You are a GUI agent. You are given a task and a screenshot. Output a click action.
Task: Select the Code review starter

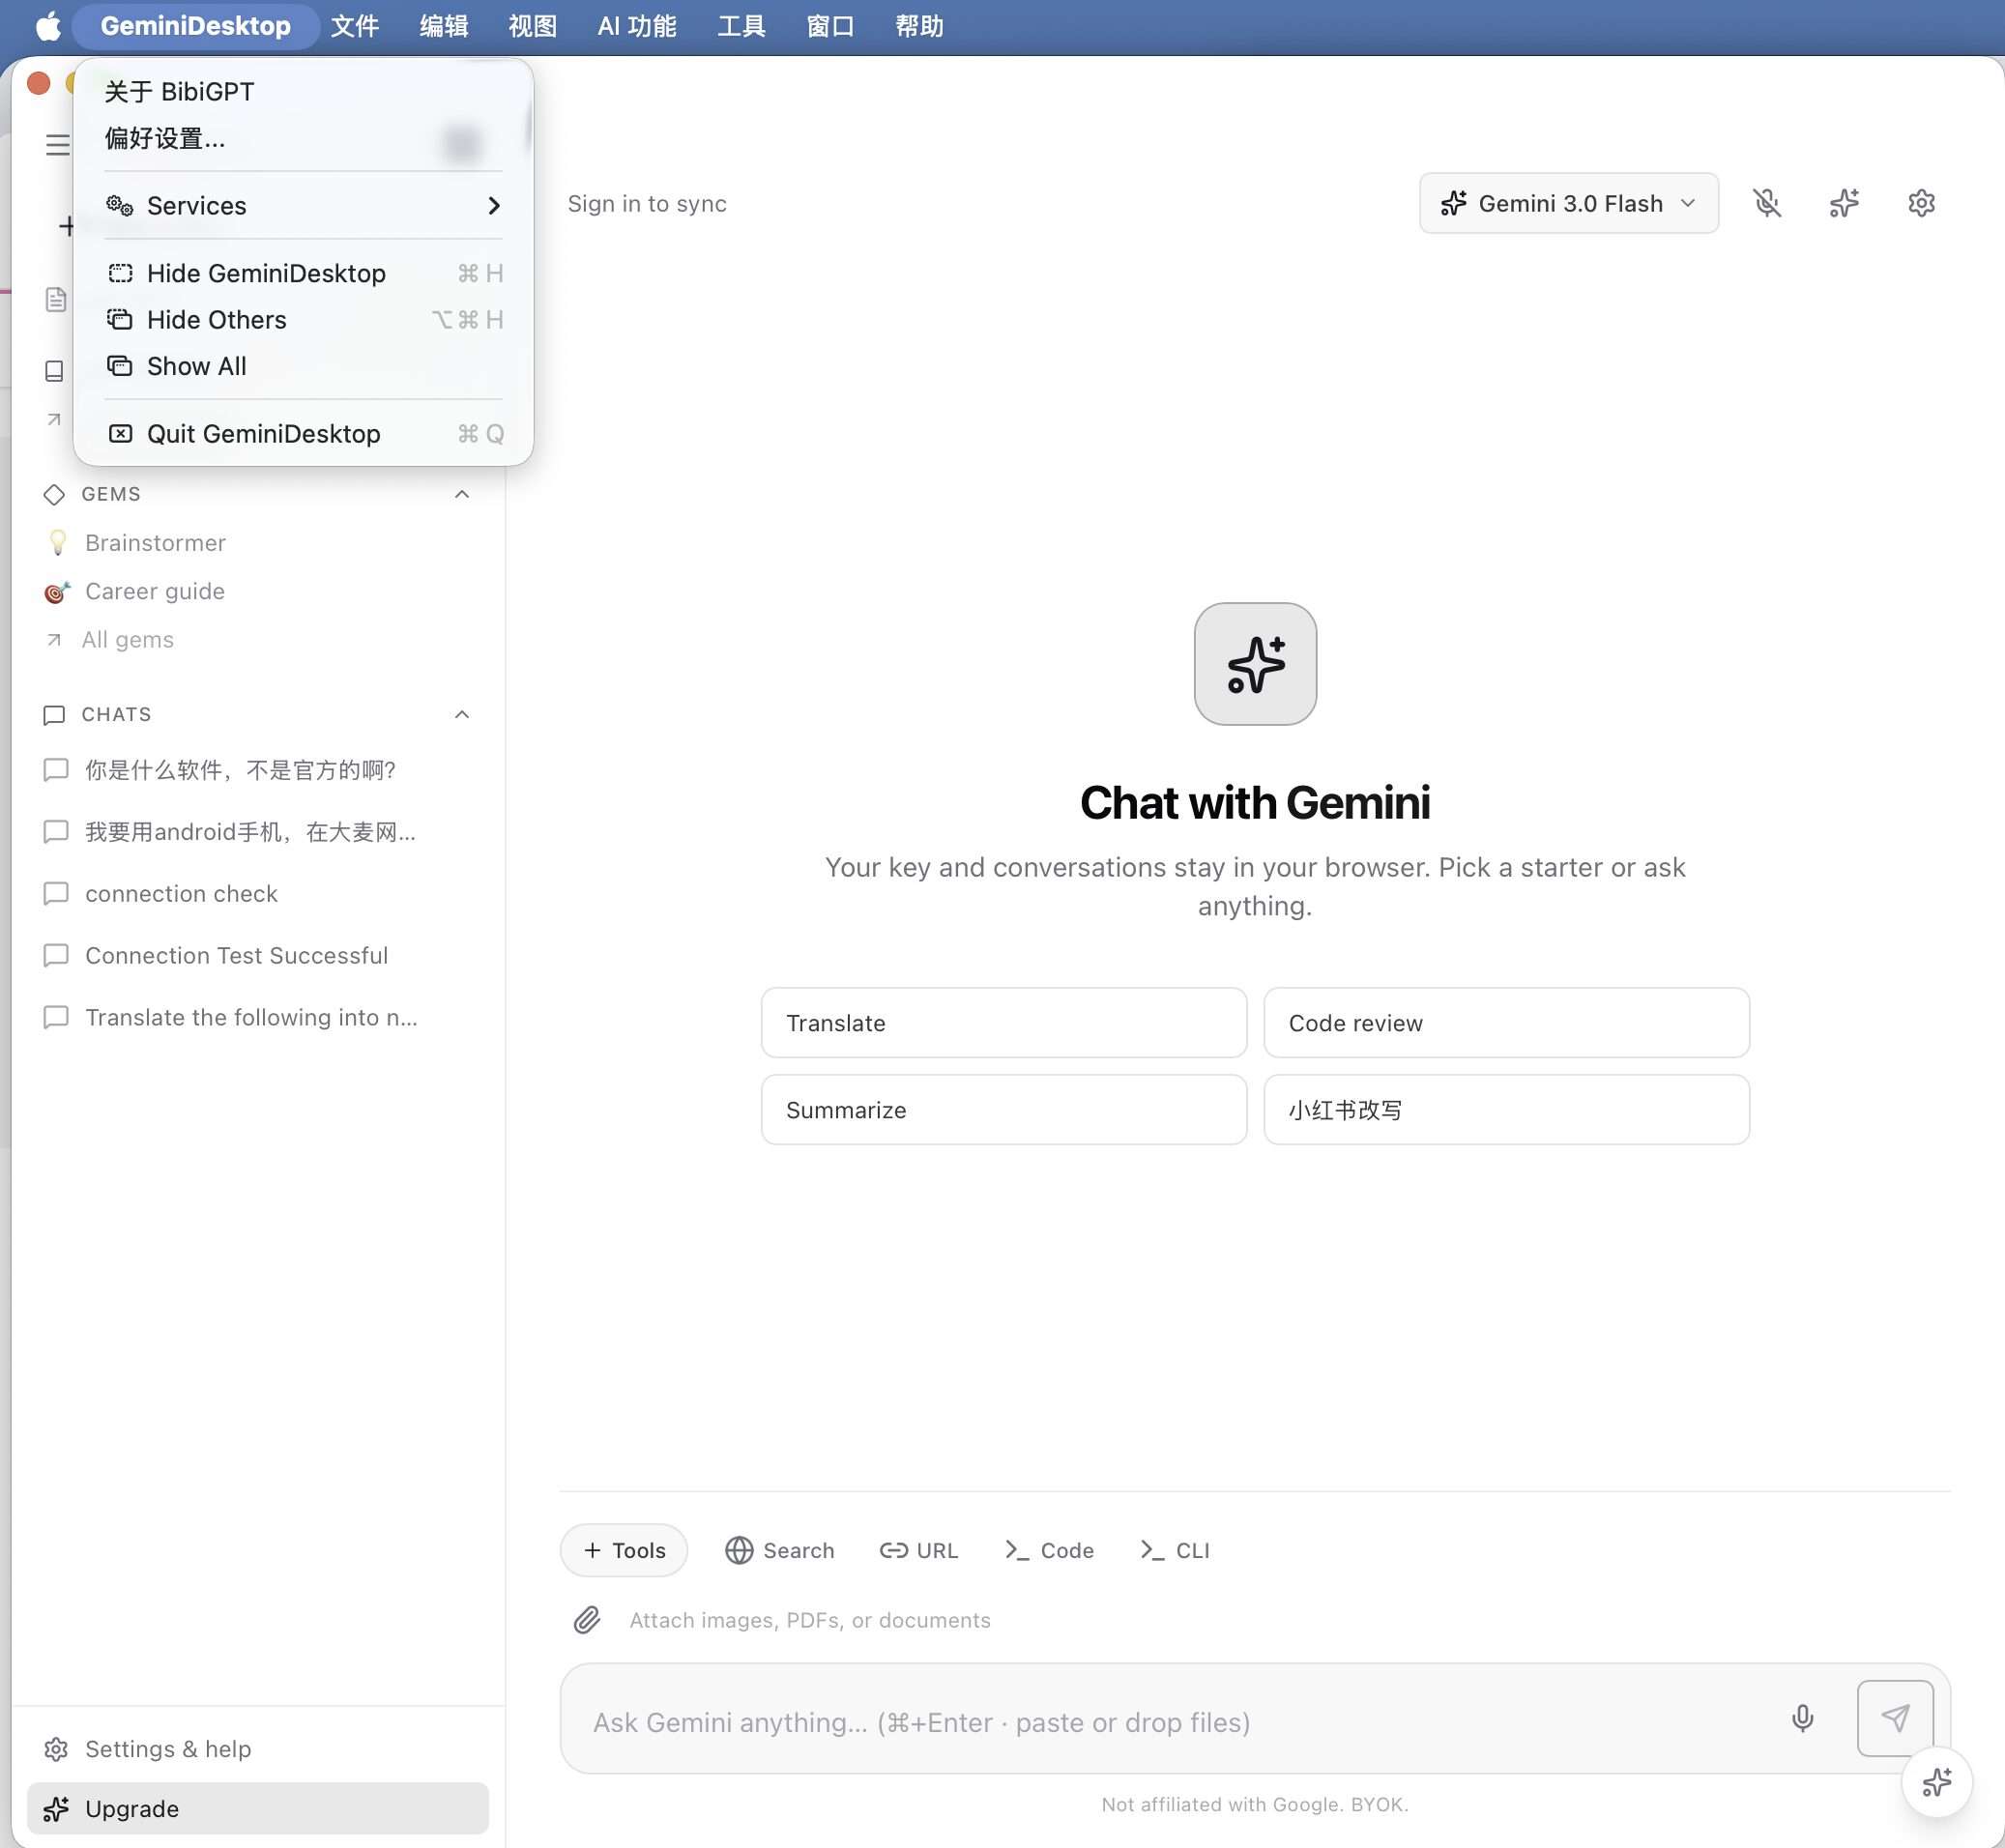(1506, 1023)
